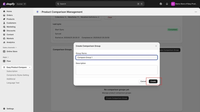Click the Completed status badge

pos(172,30)
